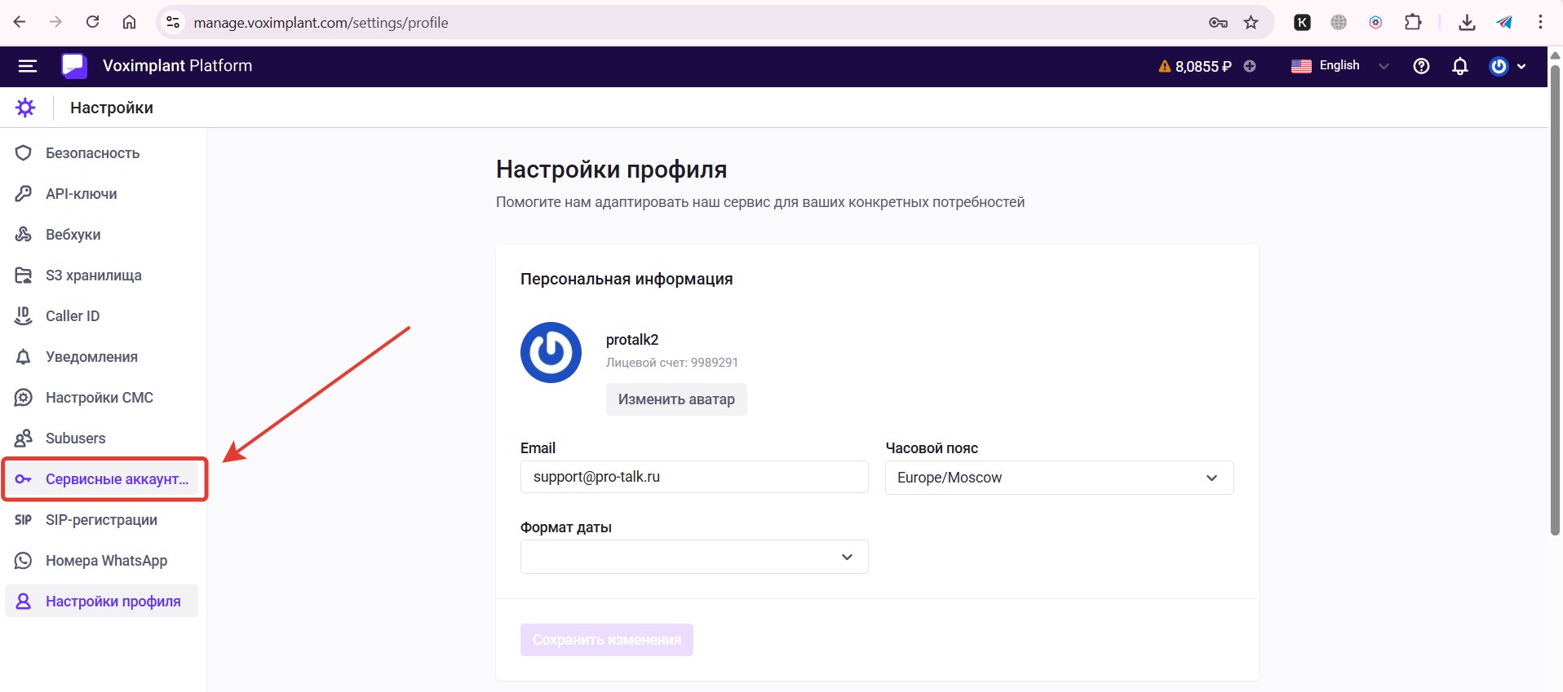Bookmark this page with star icon

pos(1251,23)
